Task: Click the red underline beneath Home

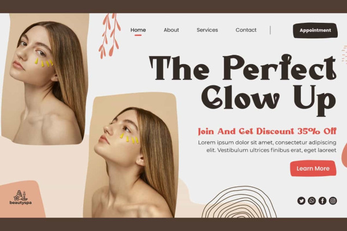Action: click(138, 35)
